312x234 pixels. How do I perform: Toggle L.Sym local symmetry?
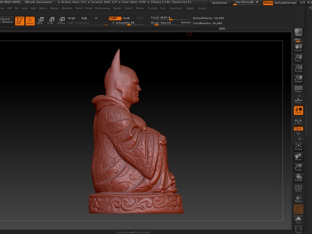click(298, 121)
